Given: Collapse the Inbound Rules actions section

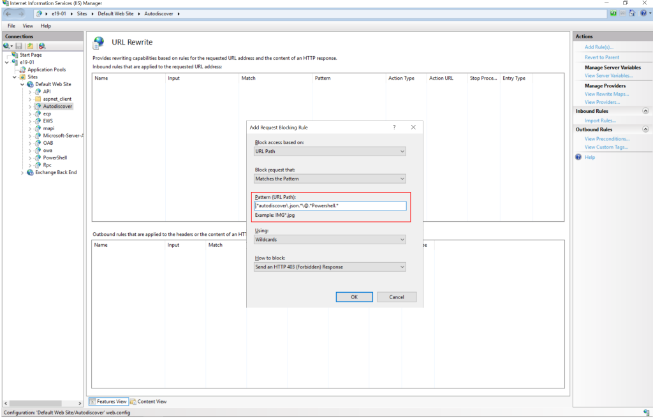Looking at the screenshot, I should pyautogui.click(x=645, y=111).
